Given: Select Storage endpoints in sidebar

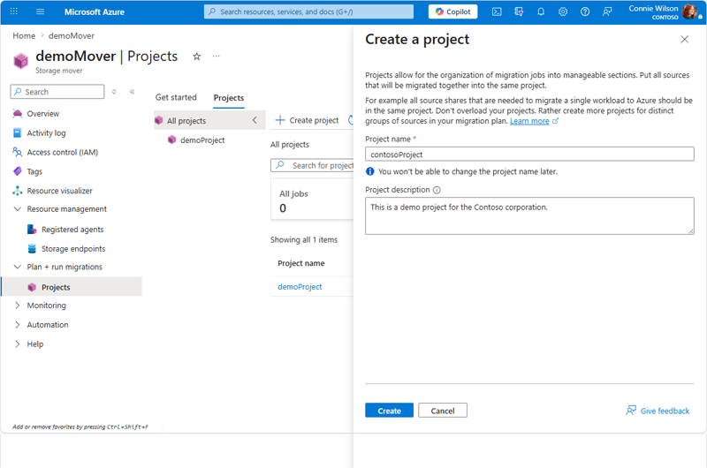Looking at the screenshot, I should pos(73,249).
